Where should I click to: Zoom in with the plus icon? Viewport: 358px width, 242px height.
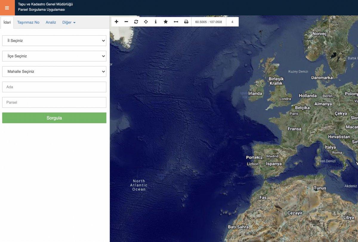tap(116, 22)
